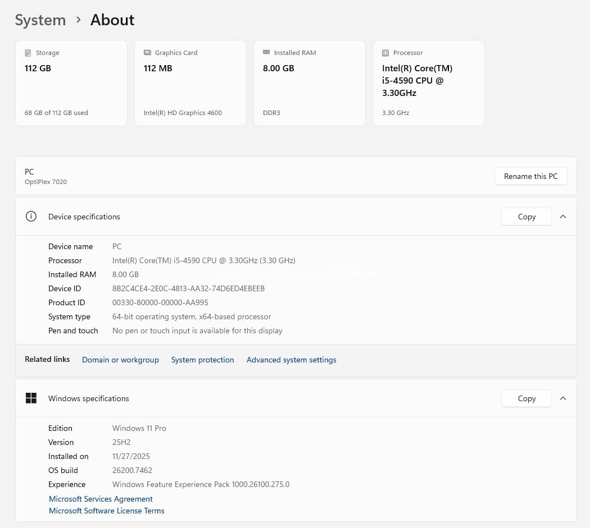
Task: Click the Storage disk icon
Action: 28,53
